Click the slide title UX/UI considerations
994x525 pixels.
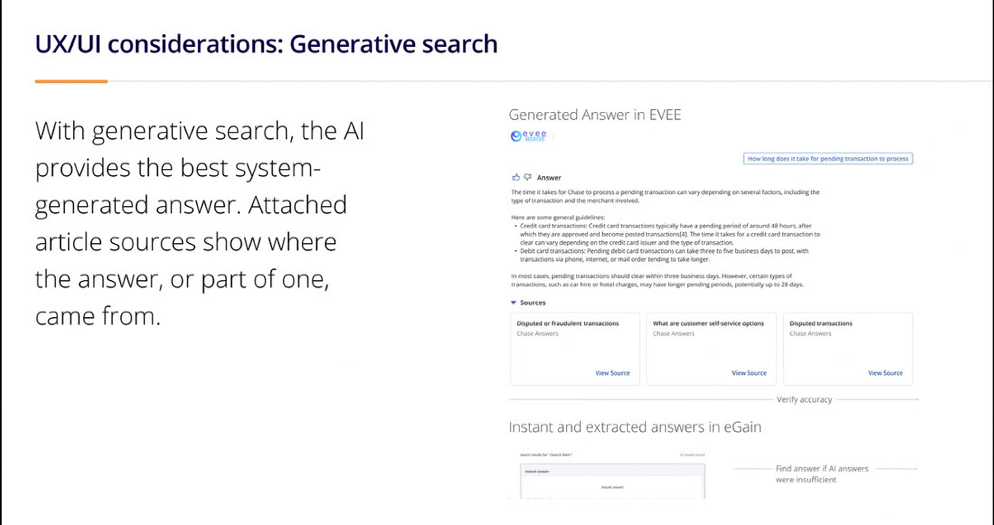click(266, 42)
